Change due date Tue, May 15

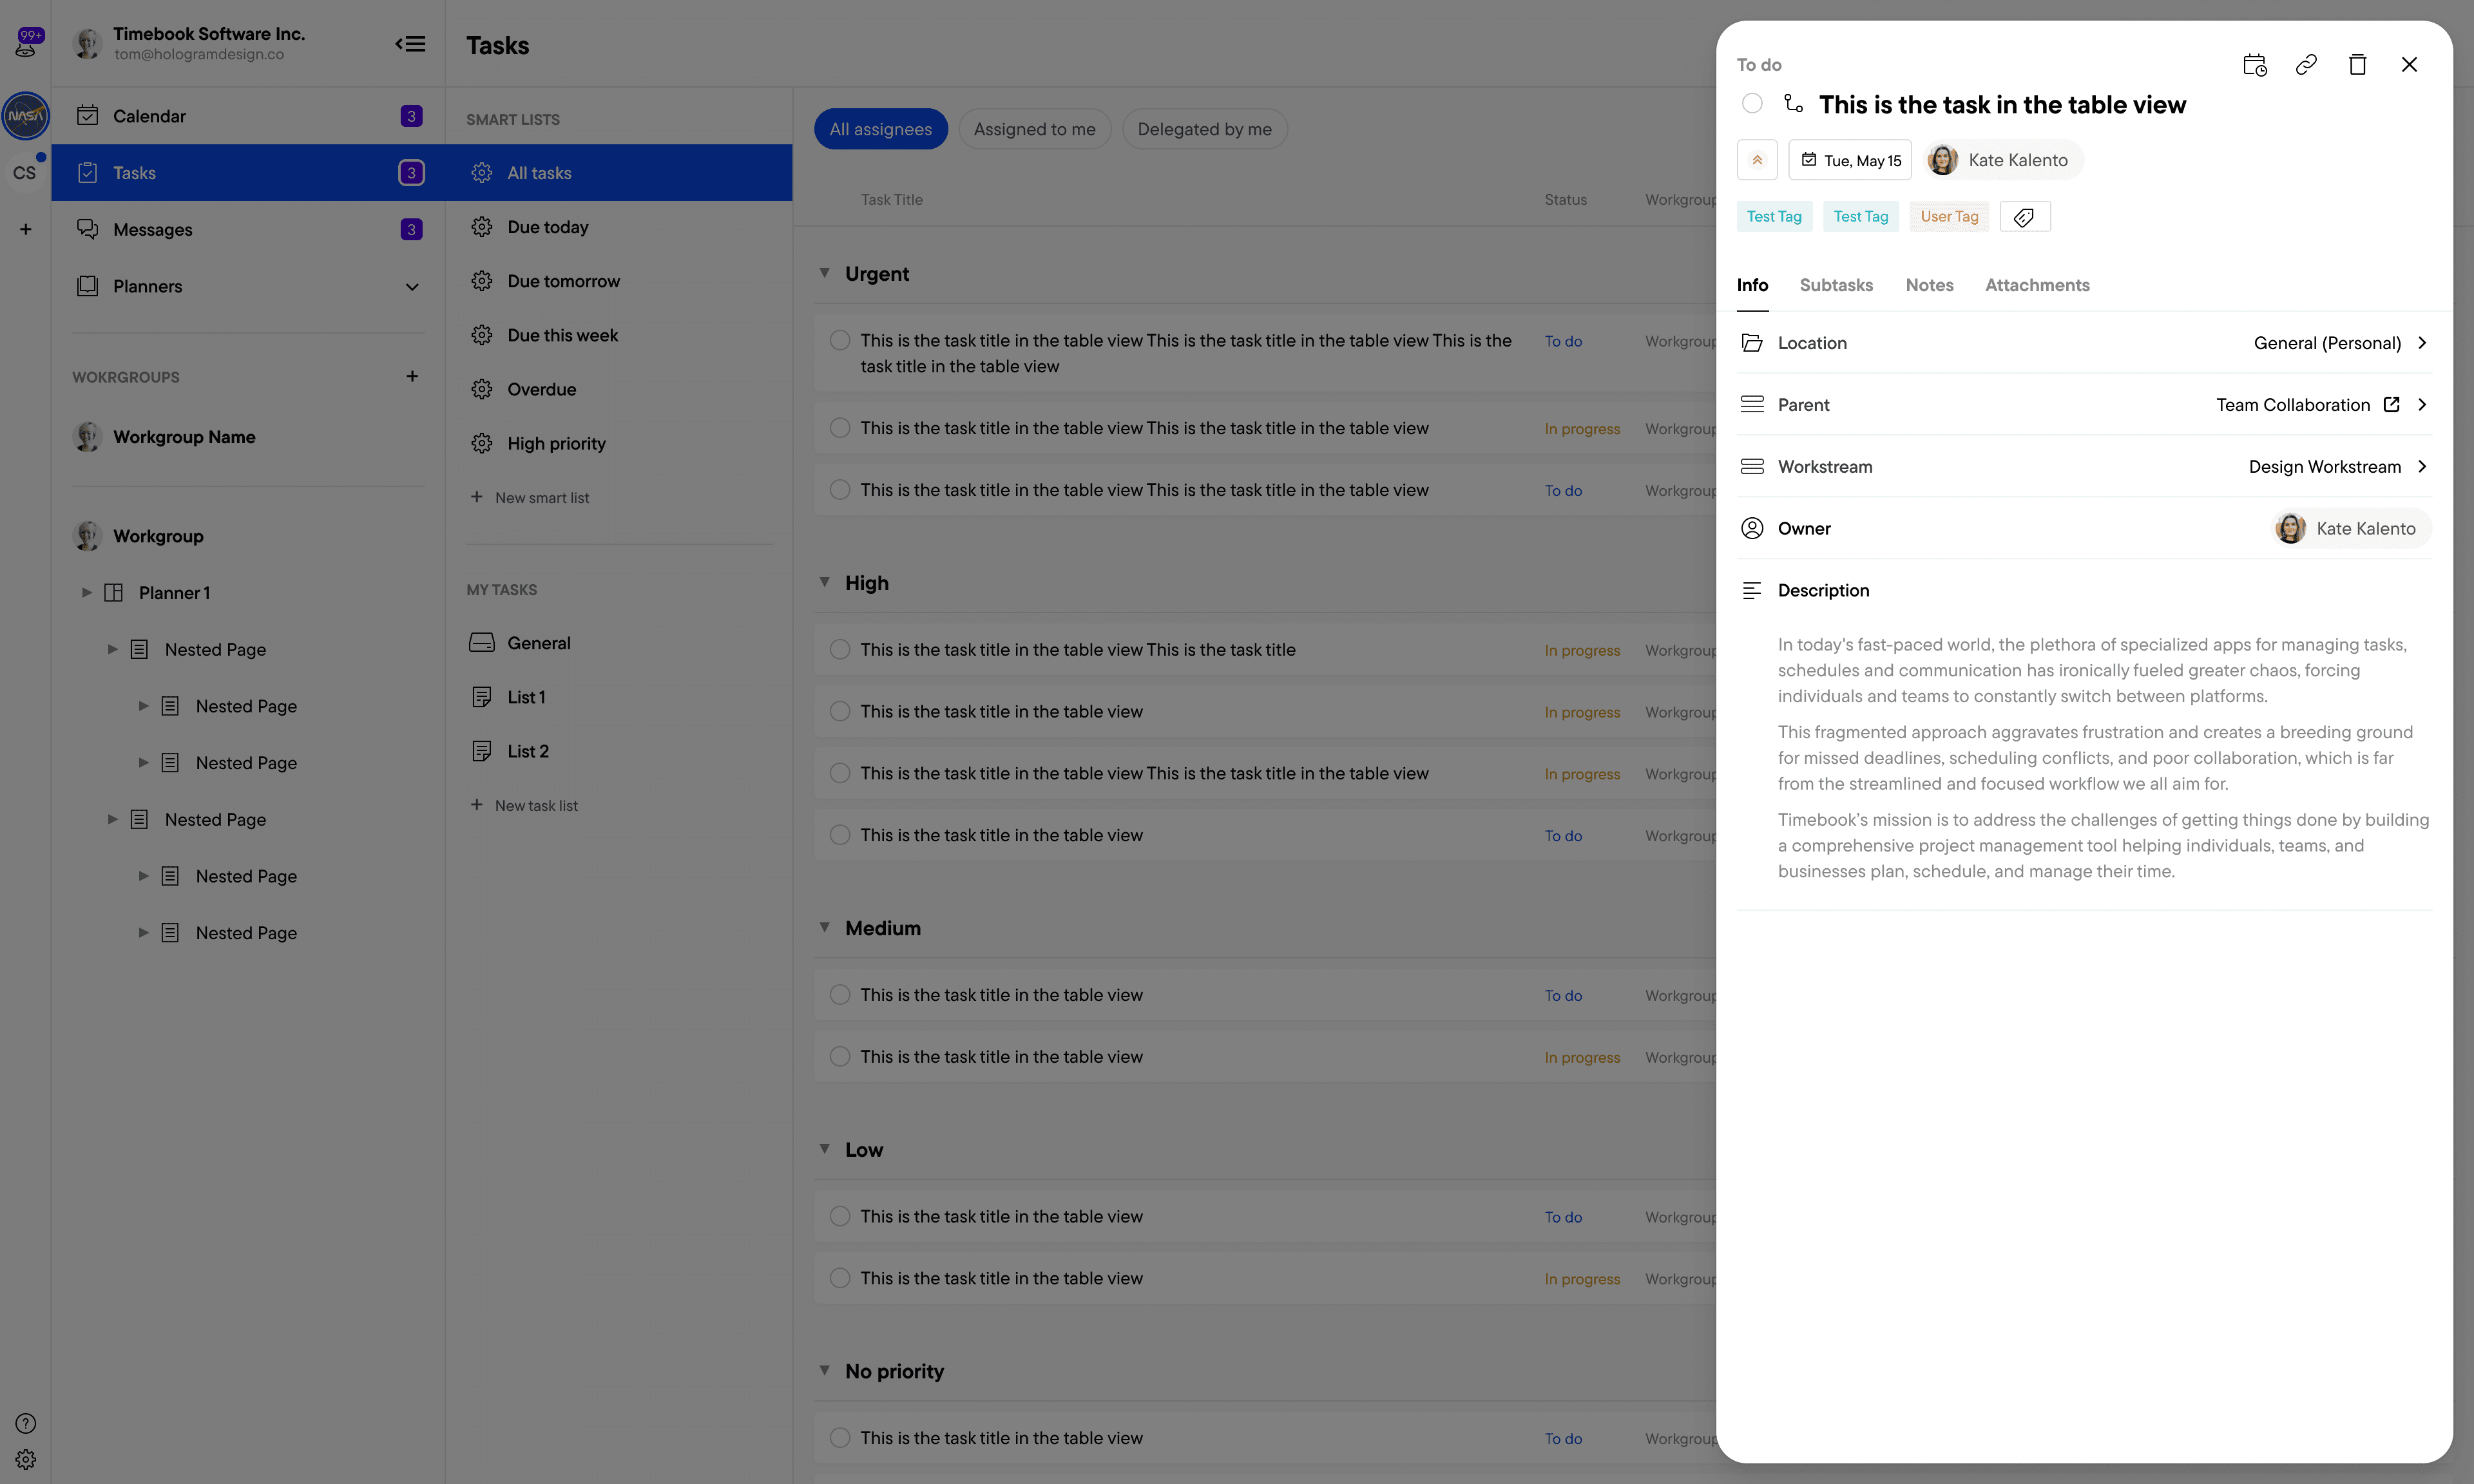[1850, 160]
